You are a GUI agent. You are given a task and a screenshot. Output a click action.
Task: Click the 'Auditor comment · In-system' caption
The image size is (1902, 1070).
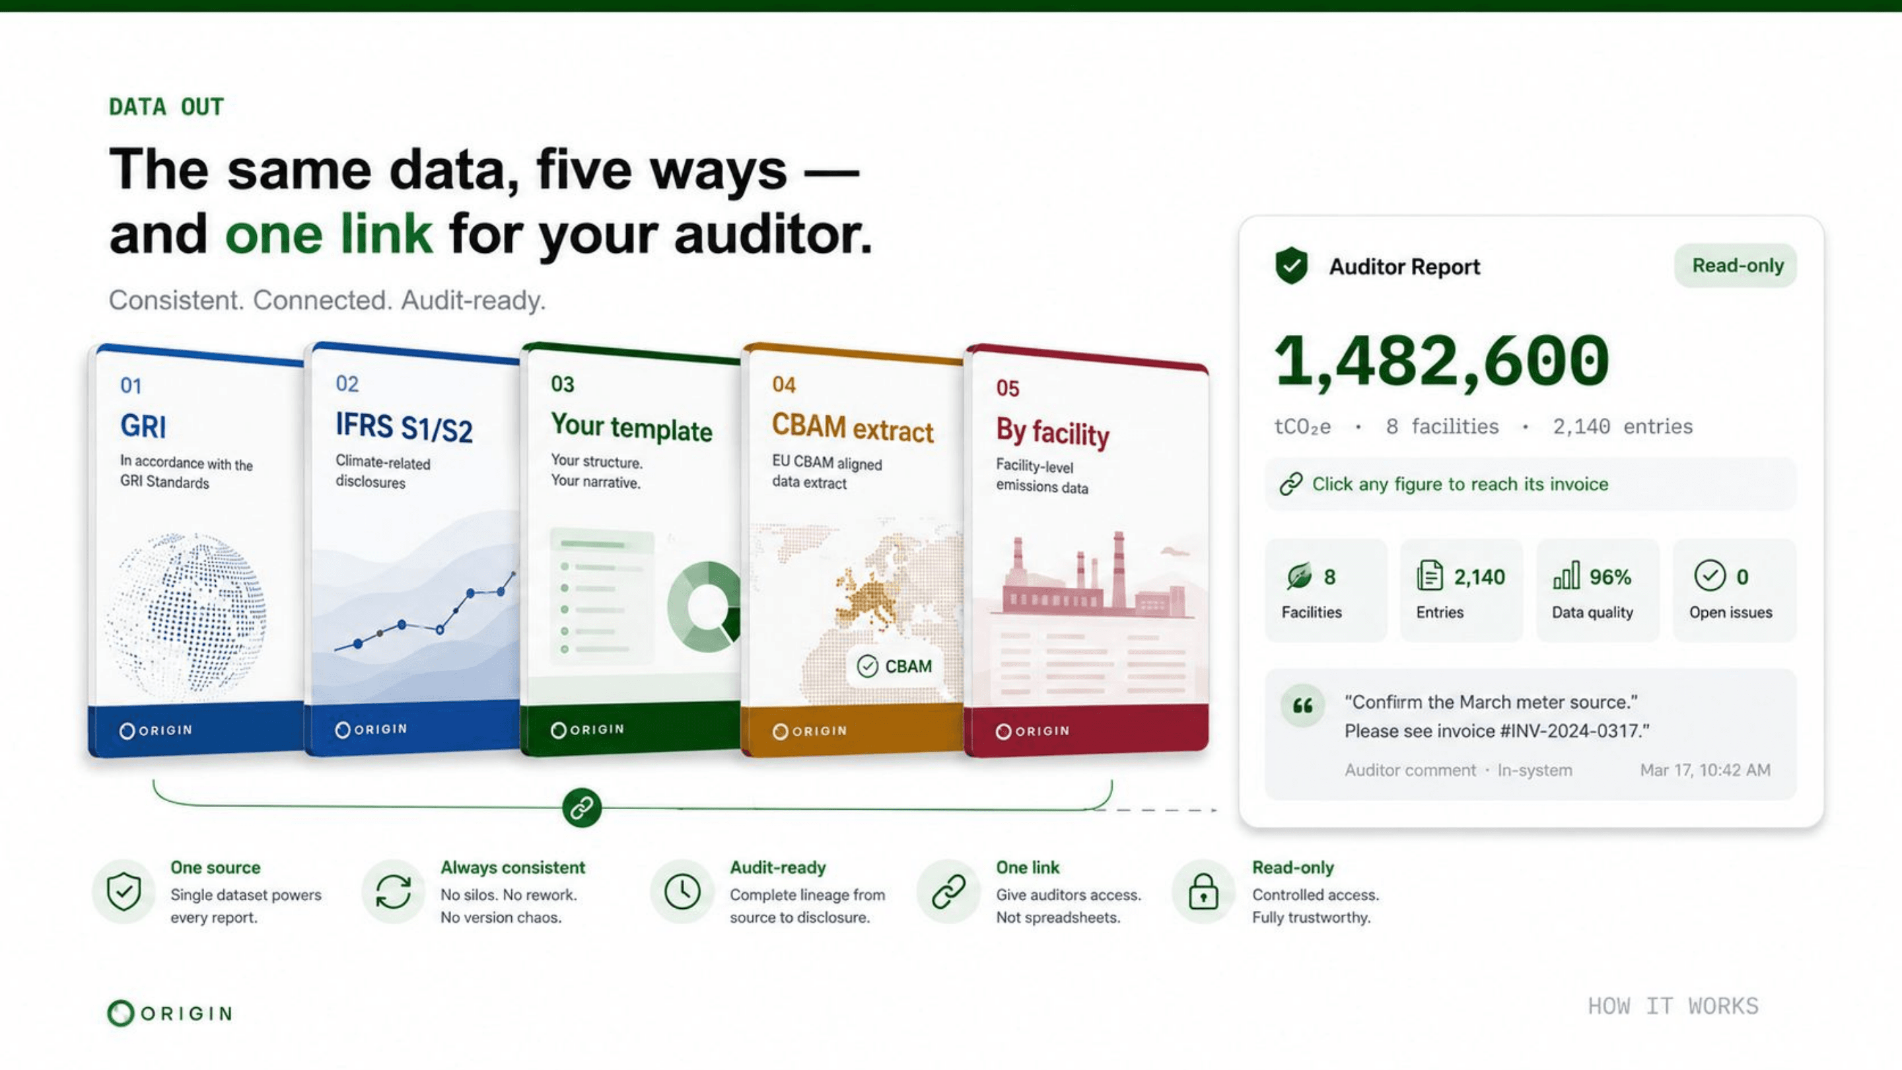[1458, 770]
